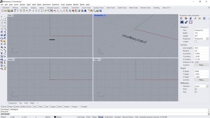Click the New file icon
The image size is (210, 118).
pyautogui.click(x=2, y=11)
